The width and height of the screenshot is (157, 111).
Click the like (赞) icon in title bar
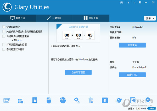tap(121, 3)
